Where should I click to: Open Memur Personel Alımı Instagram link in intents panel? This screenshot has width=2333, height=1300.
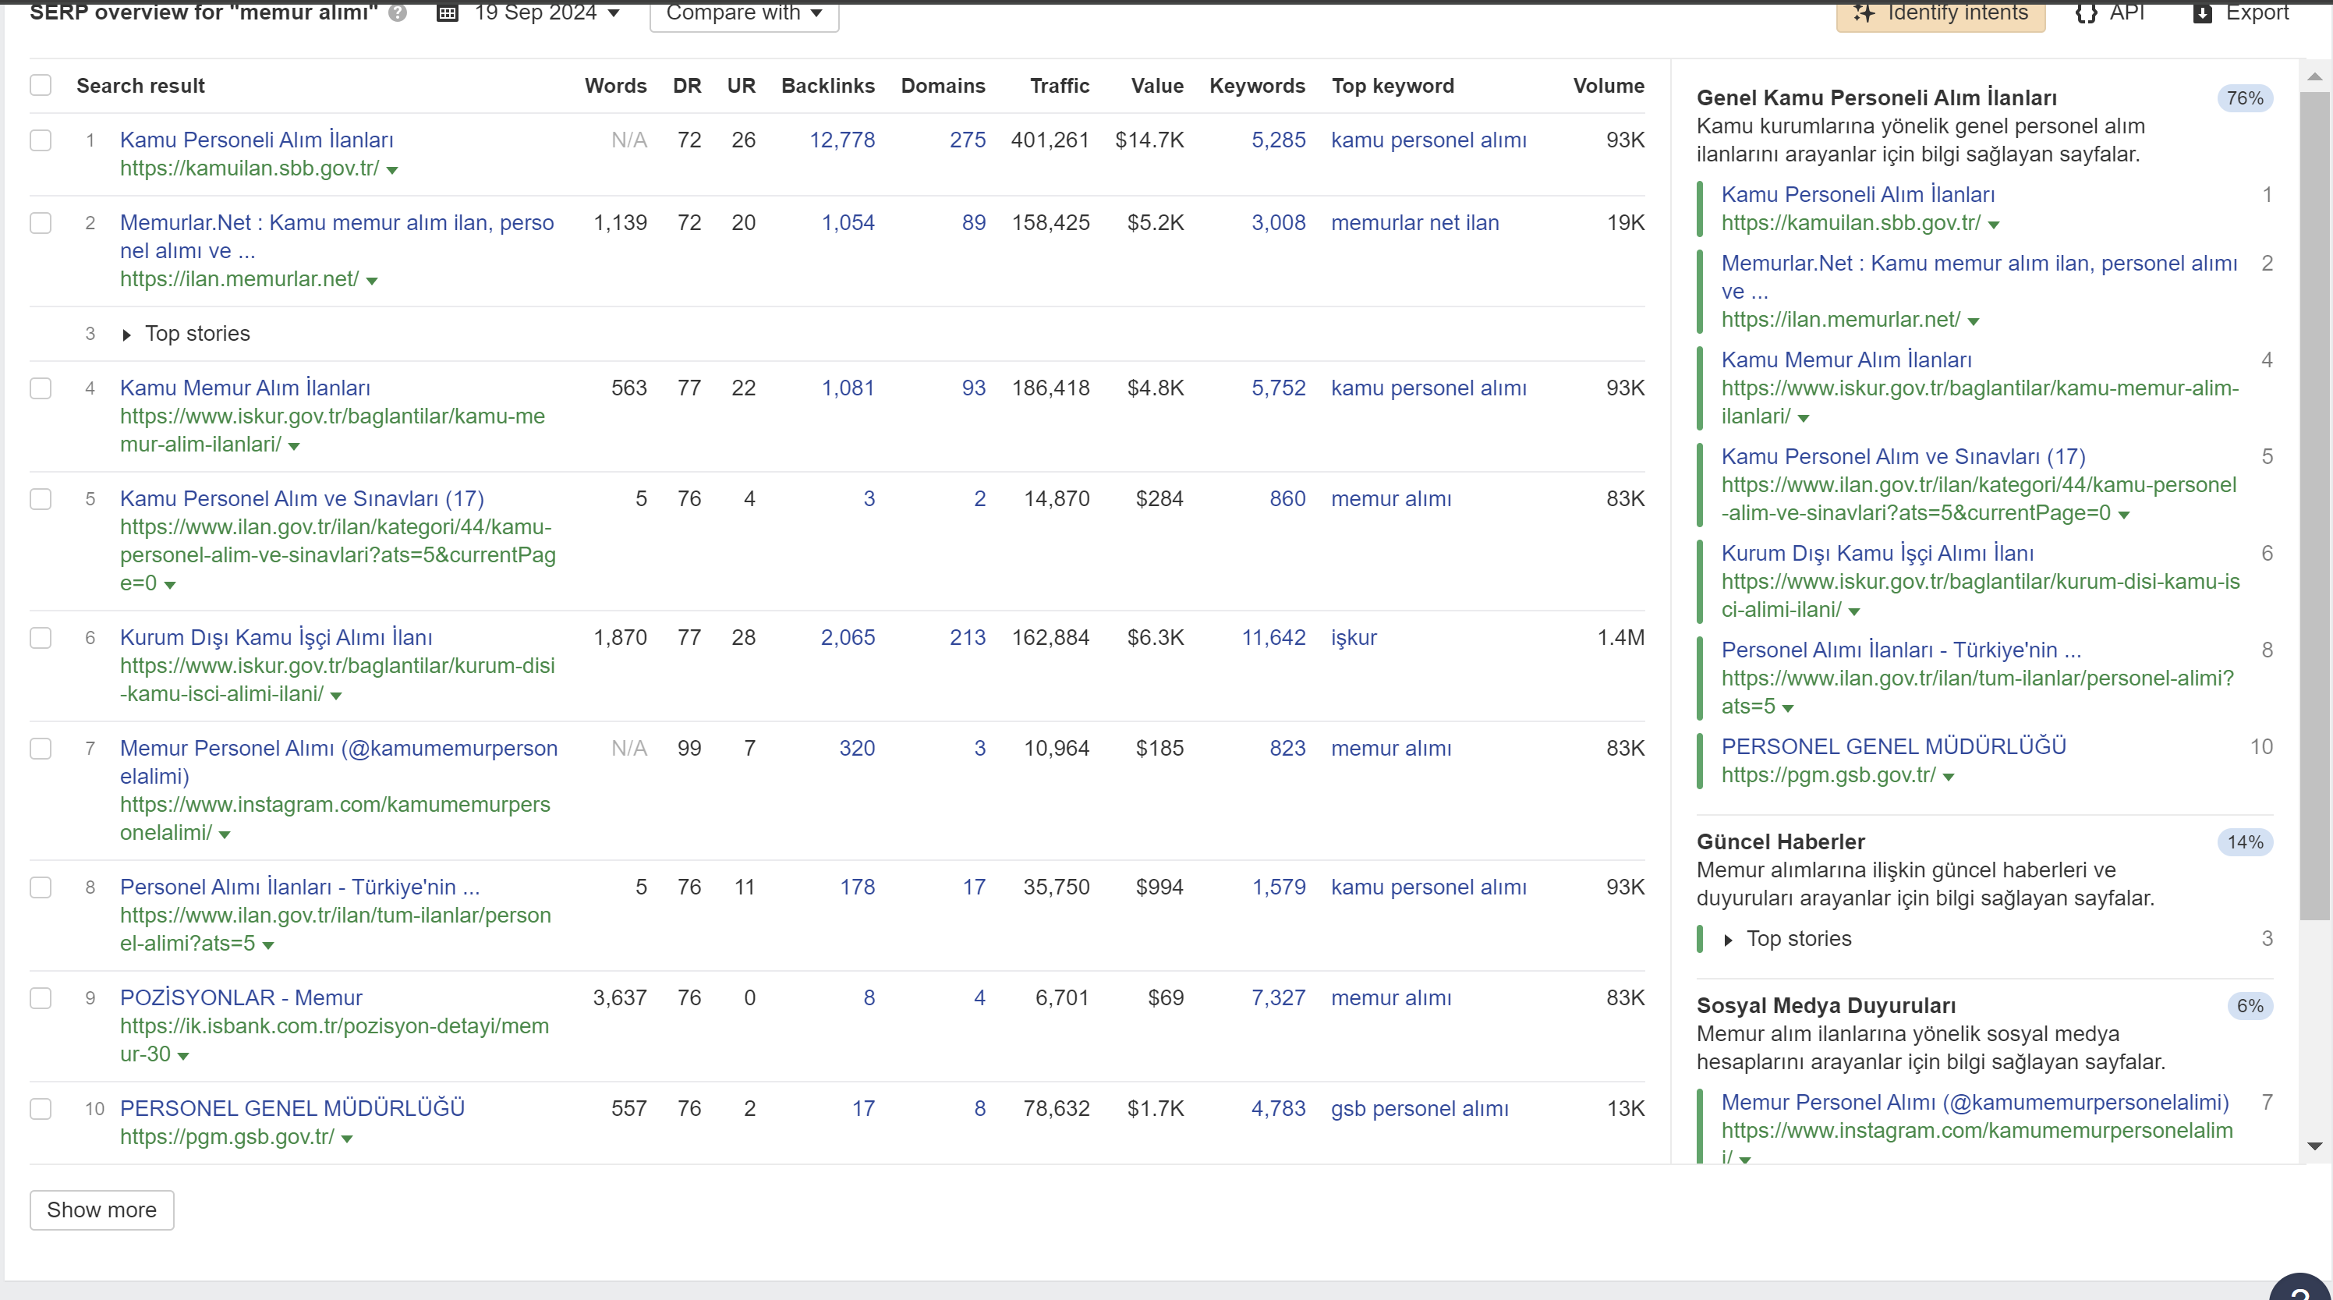[1974, 1103]
